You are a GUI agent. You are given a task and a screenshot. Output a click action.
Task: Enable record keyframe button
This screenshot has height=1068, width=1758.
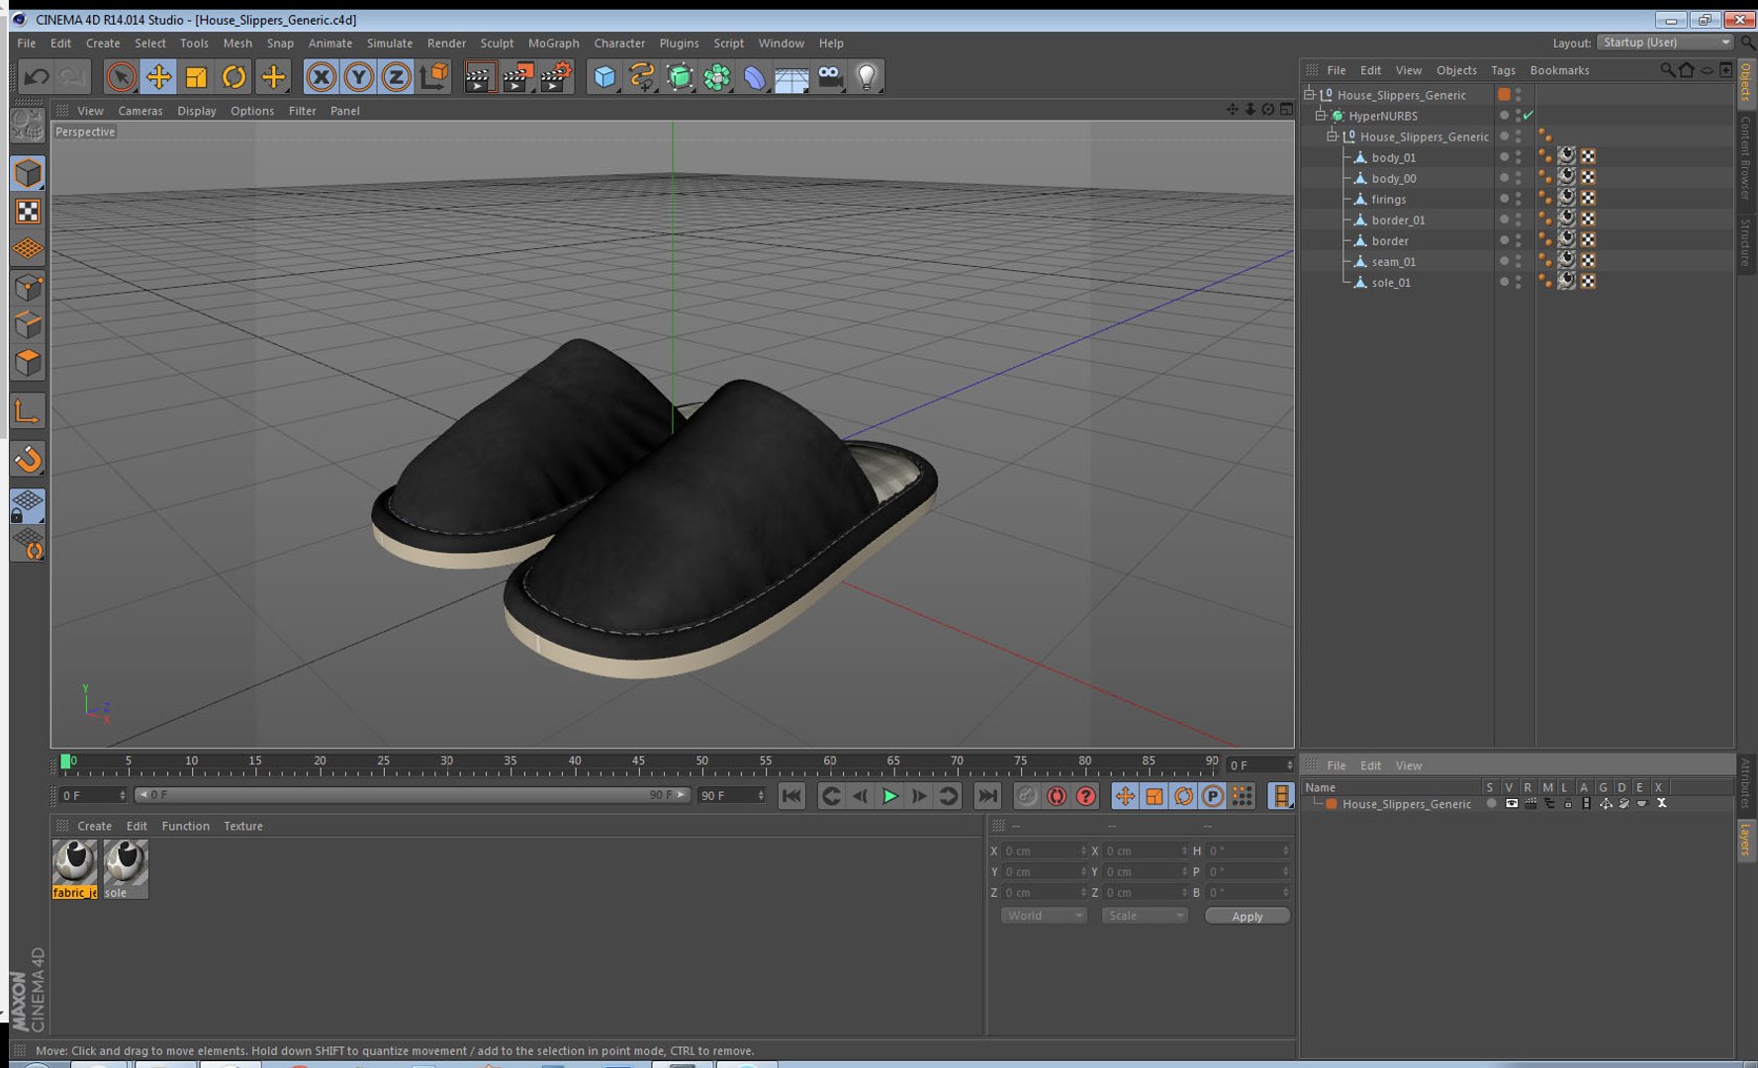pyautogui.click(x=1027, y=795)
